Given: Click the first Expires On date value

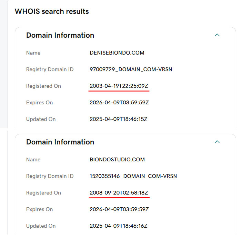Looking at the screenshot, I should click(x=119, y=103).
